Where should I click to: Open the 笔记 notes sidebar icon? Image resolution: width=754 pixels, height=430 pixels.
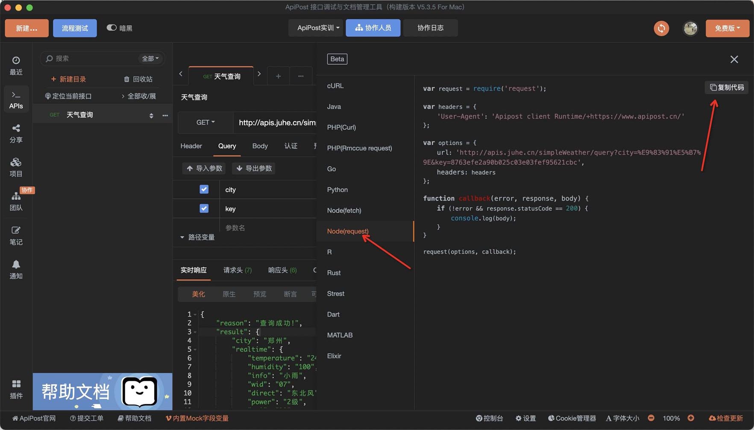(16, 235)
